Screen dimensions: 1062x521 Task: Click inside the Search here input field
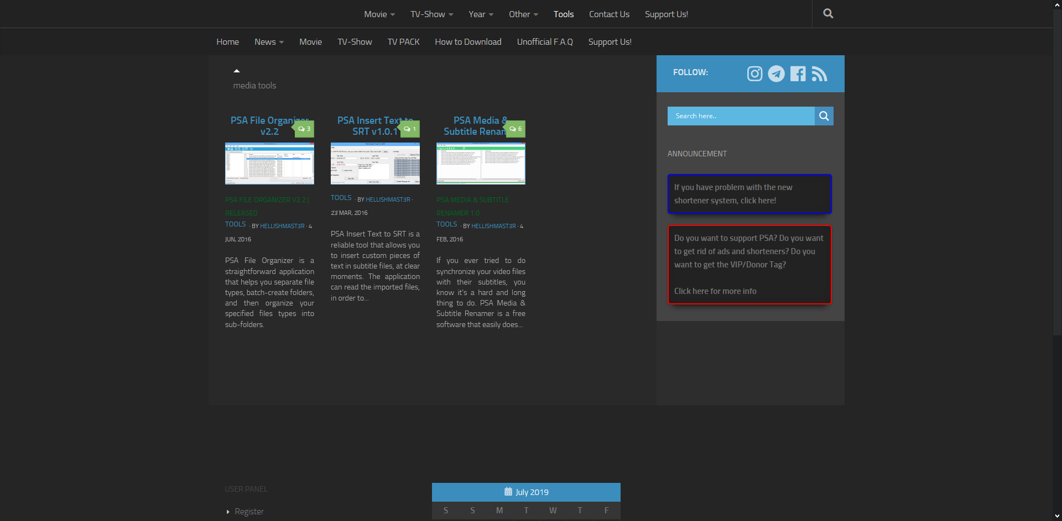click(741, 115)
